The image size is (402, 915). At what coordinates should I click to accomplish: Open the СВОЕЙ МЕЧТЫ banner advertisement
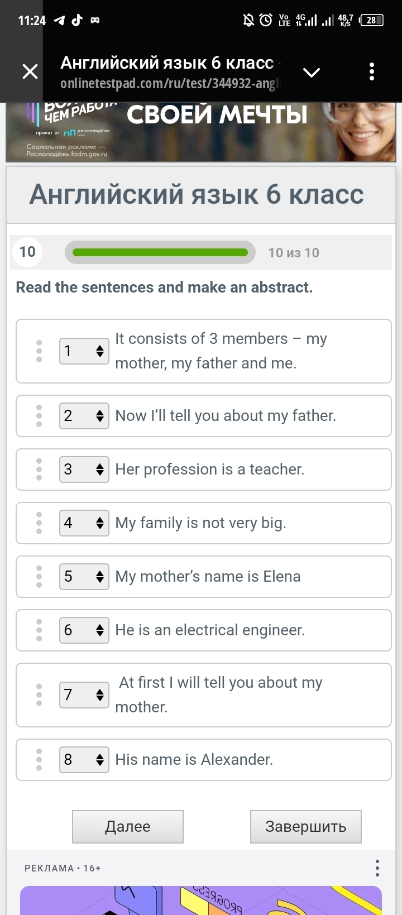[201, 132]
